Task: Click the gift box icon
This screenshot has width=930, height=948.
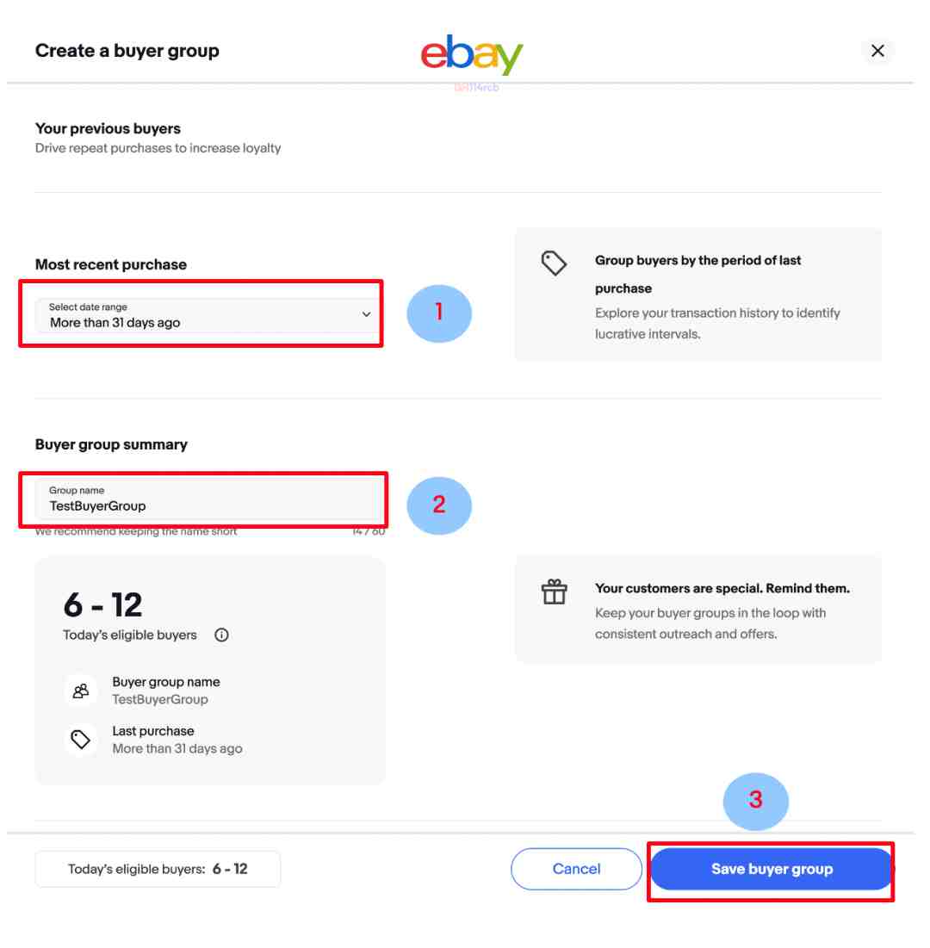Action: (x=554, y=592)
